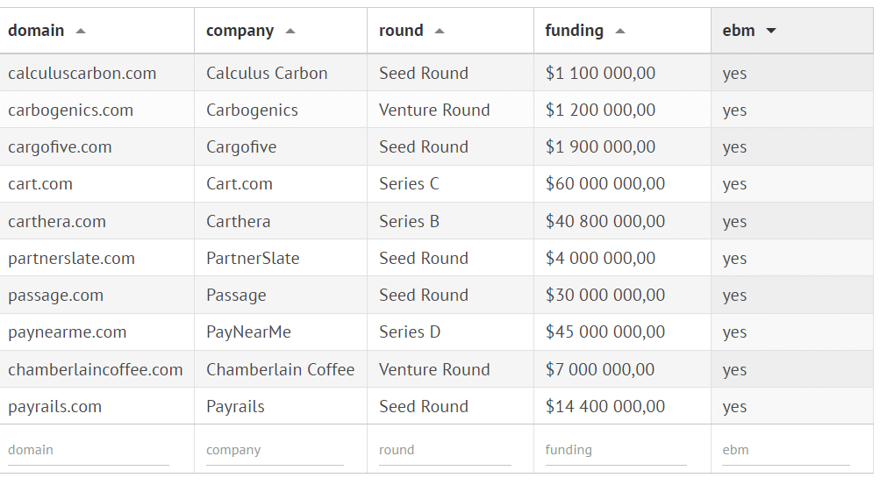Click the round column sort arrow
The width and height of the screenshot is (887, 485).
[440, 31]
